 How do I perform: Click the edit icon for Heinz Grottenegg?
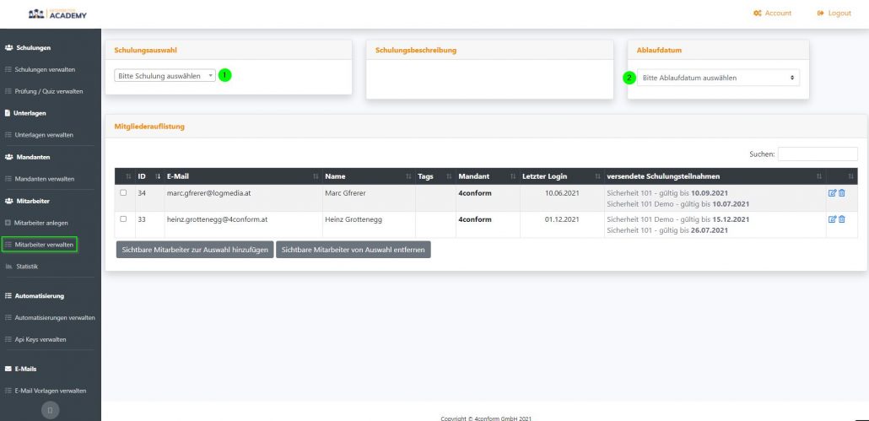(832, 219)
